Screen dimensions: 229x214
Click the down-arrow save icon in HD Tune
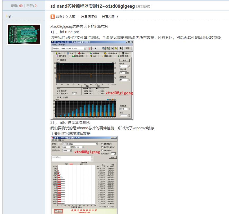click(120, 48)
